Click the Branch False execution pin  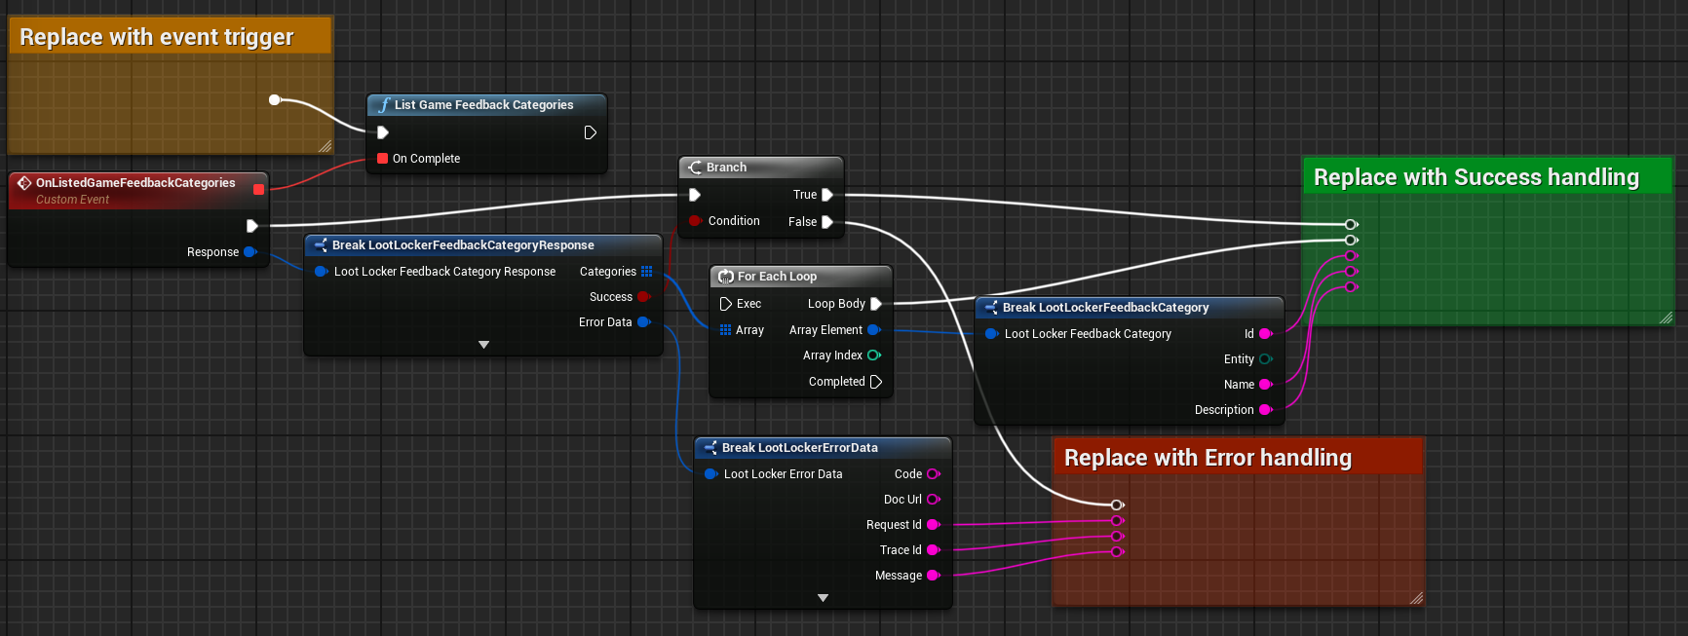(827, 222)
